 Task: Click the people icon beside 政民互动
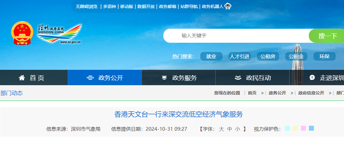[x=238, y=78]
